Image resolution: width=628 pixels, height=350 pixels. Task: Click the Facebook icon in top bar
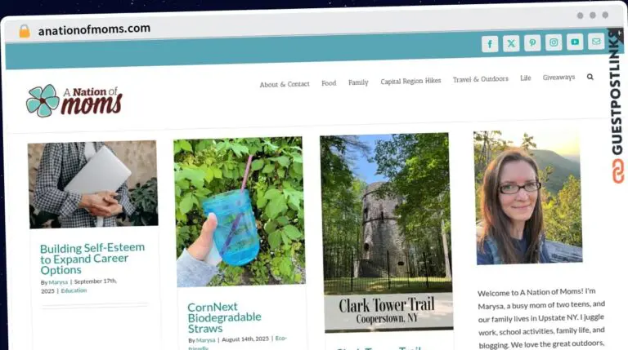490,44
